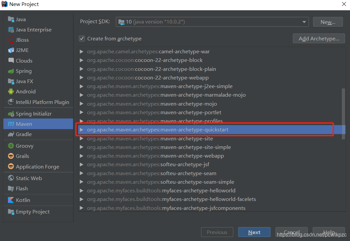Expand softeu-archetype-jsf arrow
The width and height of the screenshot is (350, 241).
[x=82, y=165]
